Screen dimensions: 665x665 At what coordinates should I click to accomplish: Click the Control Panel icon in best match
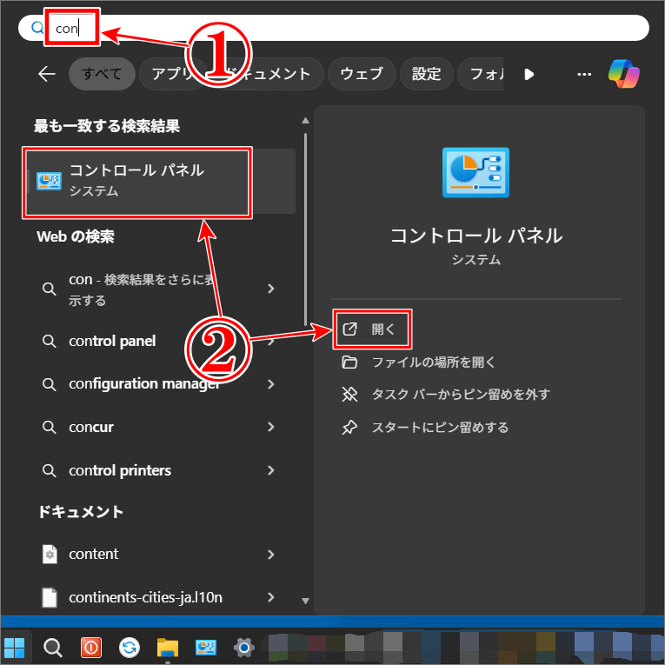tap(49, 181)
